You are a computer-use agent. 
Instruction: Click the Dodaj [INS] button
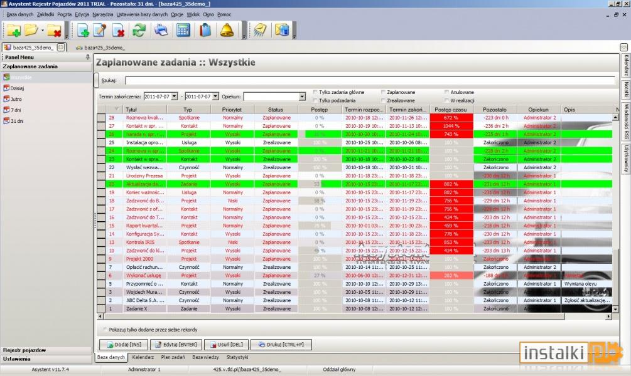pyautogui.click(x=124, y=345)
